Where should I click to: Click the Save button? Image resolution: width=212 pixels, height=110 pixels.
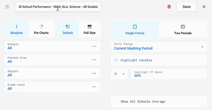tap(186, 7)
